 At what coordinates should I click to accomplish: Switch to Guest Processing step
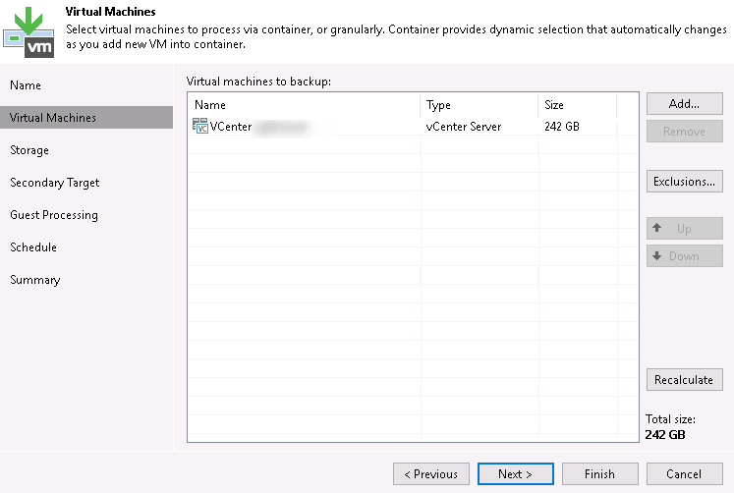pos(54,215)
